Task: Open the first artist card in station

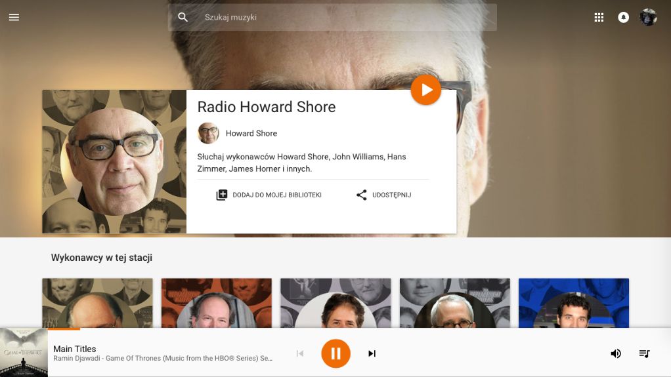Action: 98,303
